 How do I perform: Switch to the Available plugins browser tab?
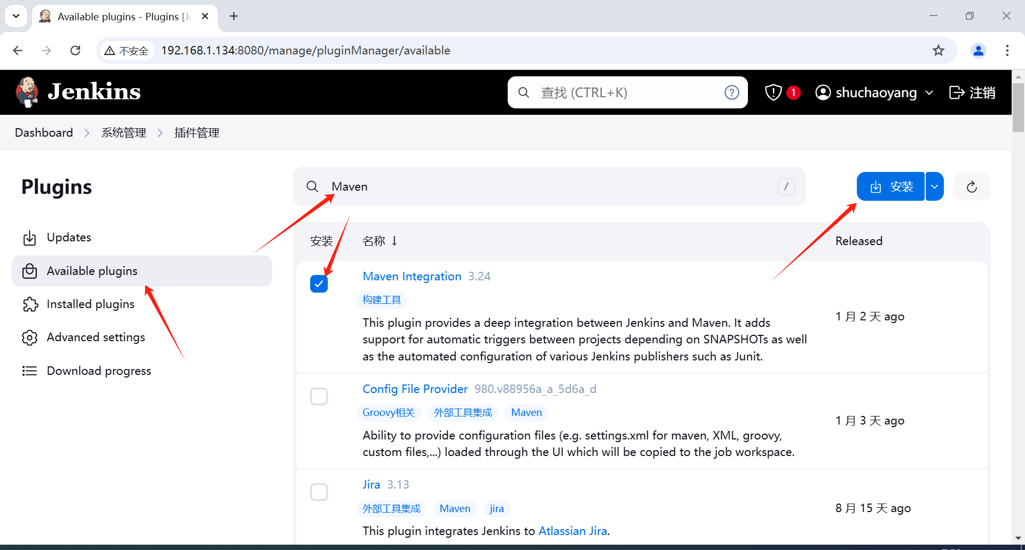point(124,17)
